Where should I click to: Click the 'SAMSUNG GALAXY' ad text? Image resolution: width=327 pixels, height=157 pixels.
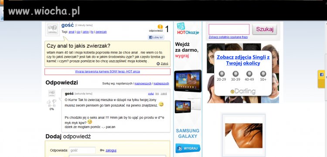pyautogui.click(x=187, y=133)
